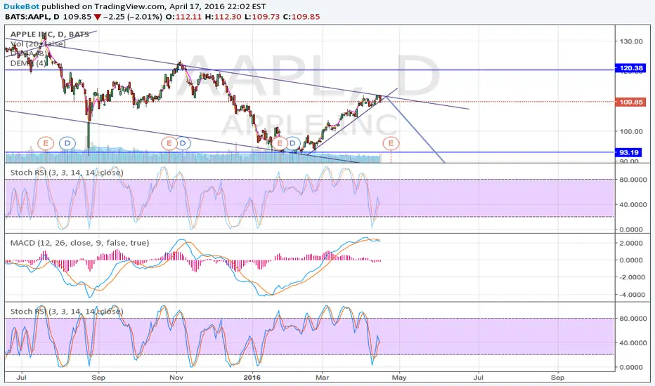The image size is (655, 386).
Task: Click the upcoming E earnings marker before May
Action: (391, 144)
